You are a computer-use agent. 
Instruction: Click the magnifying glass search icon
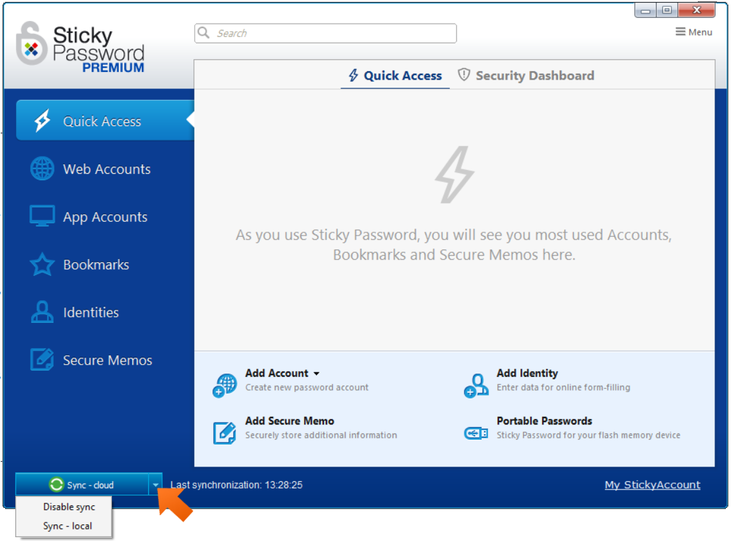[x=204, y=32]
